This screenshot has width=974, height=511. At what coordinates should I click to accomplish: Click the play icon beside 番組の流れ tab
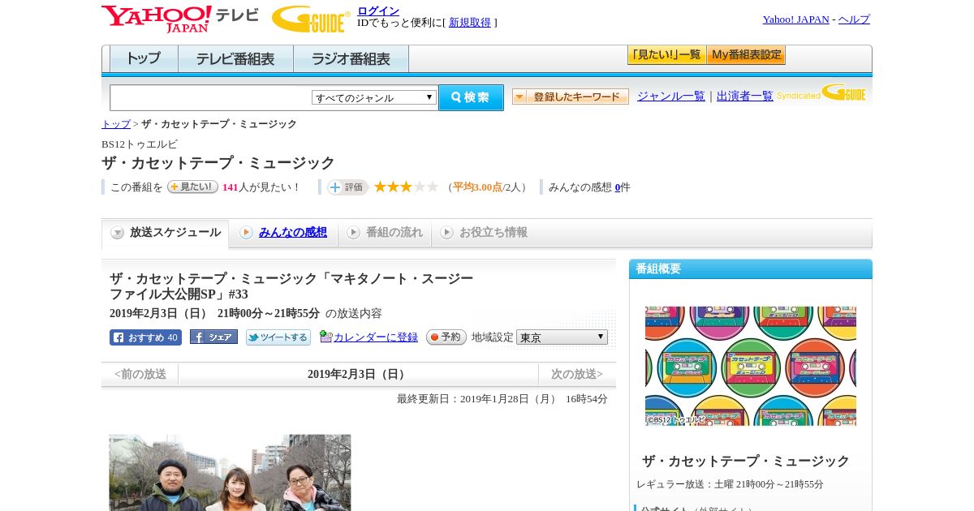[353, 233]
